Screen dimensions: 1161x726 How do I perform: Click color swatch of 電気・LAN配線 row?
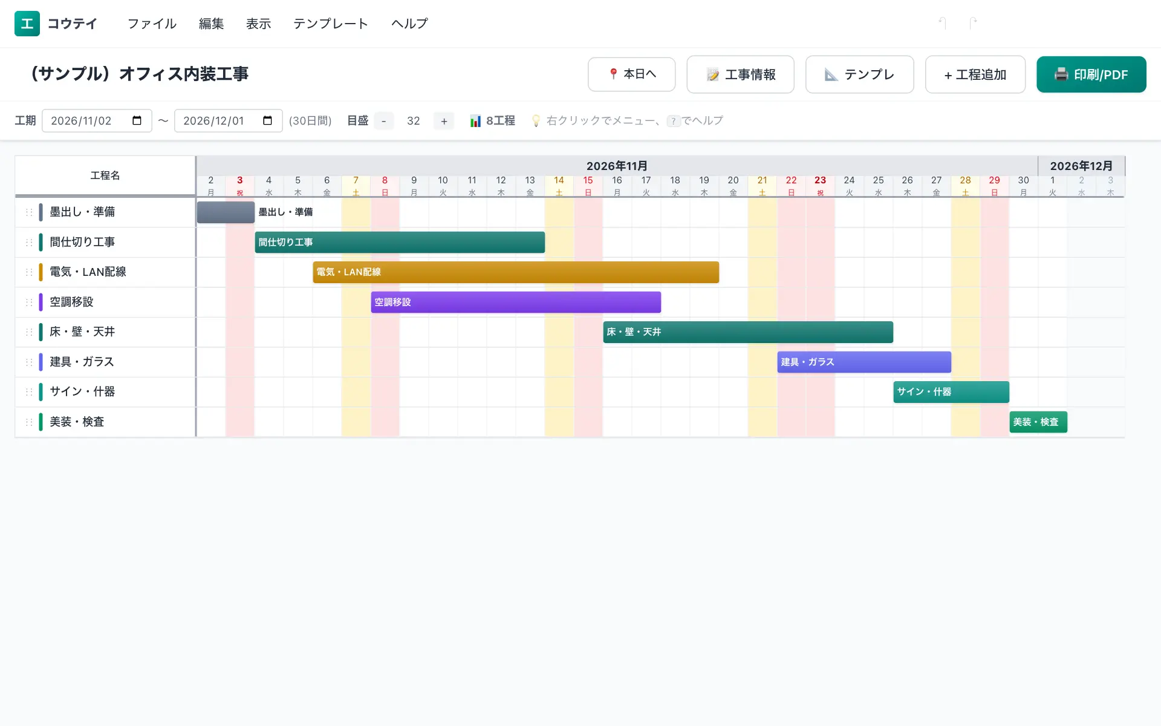coord(41,272)
